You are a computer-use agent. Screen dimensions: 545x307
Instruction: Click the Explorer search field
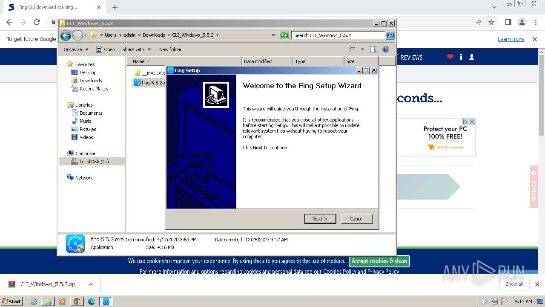coord(338,35)
